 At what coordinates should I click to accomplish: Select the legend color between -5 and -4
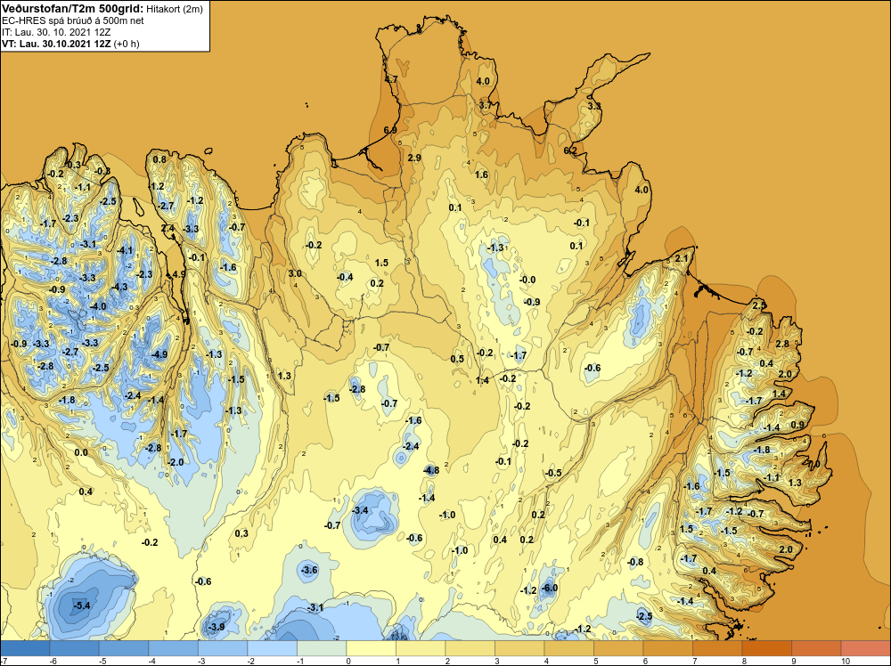[x=124, y=648]
